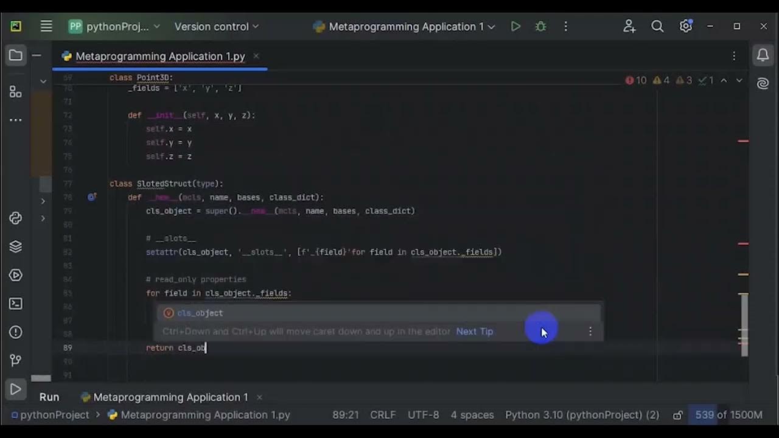
Task: Select the Metaprogramming Application 1.py editor tab
Action: coord(161,56)
